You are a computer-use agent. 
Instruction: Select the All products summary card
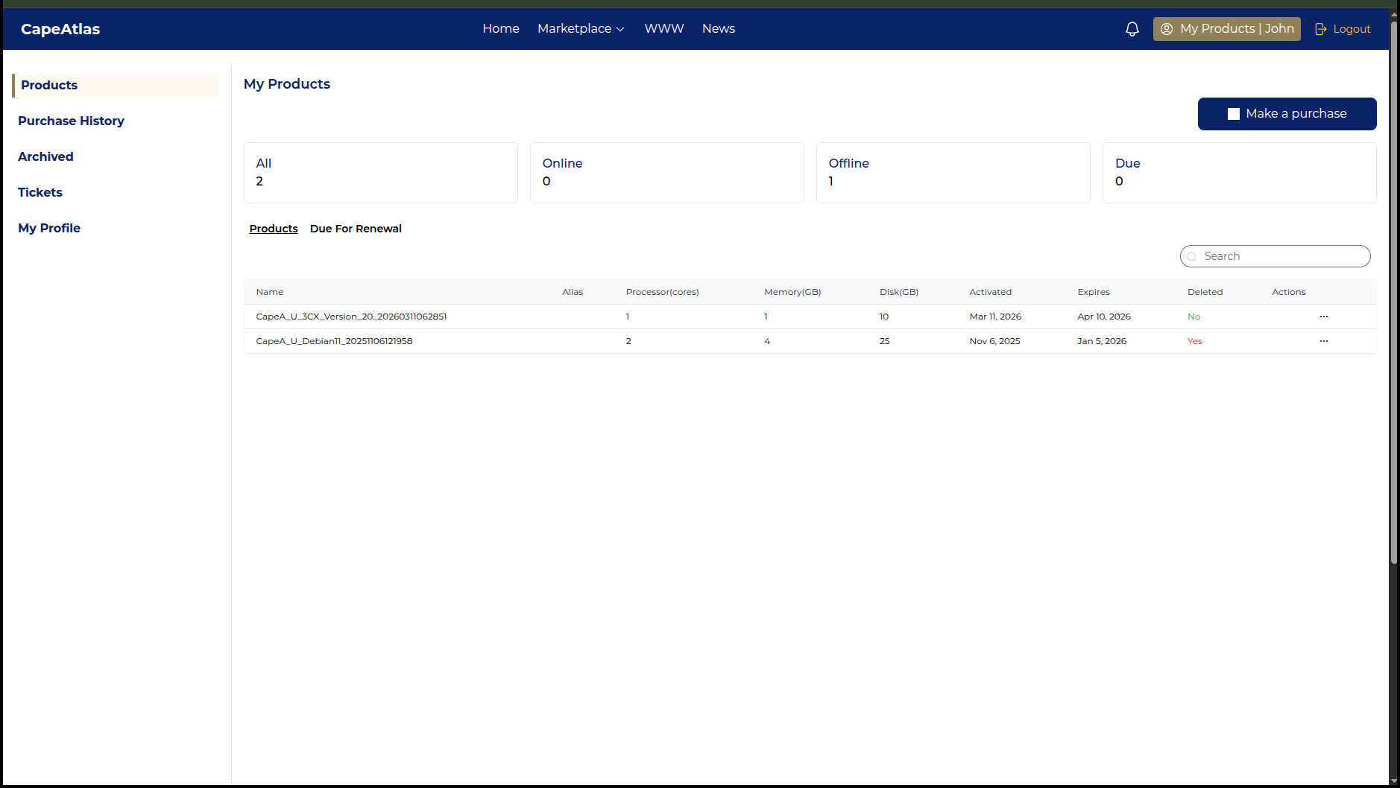[x=380, y=173]
